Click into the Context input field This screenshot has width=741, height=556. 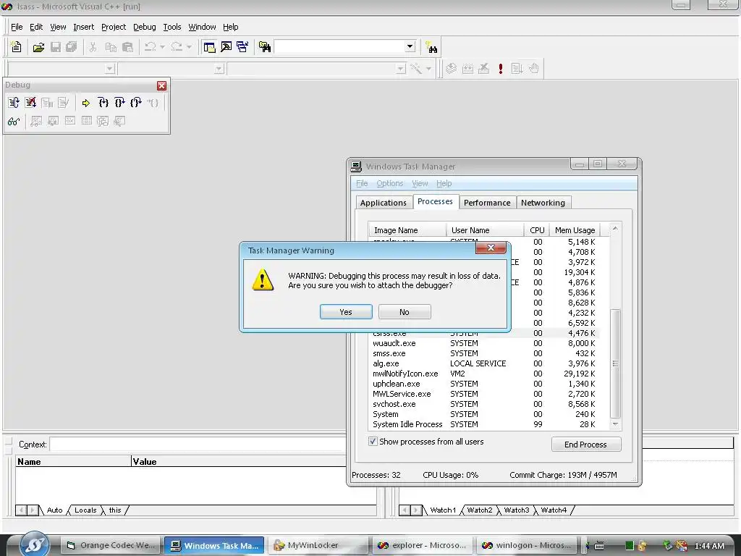pos(198,445)
